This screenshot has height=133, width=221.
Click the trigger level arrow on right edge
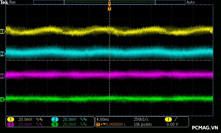point(211,32)
